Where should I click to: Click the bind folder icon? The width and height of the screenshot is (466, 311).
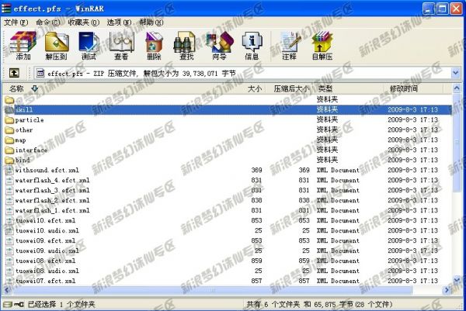9,161
